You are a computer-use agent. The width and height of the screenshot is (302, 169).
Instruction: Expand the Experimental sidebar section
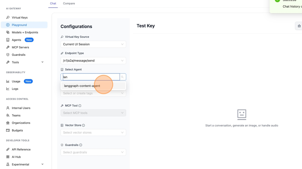[42, 164]
